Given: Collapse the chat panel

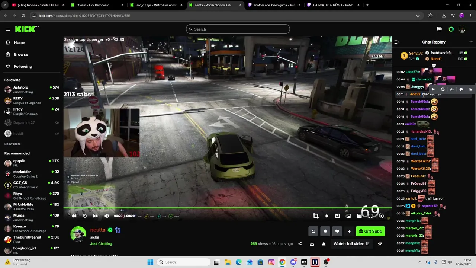Looking at the screenshot, I should click(x=396, y=42).
